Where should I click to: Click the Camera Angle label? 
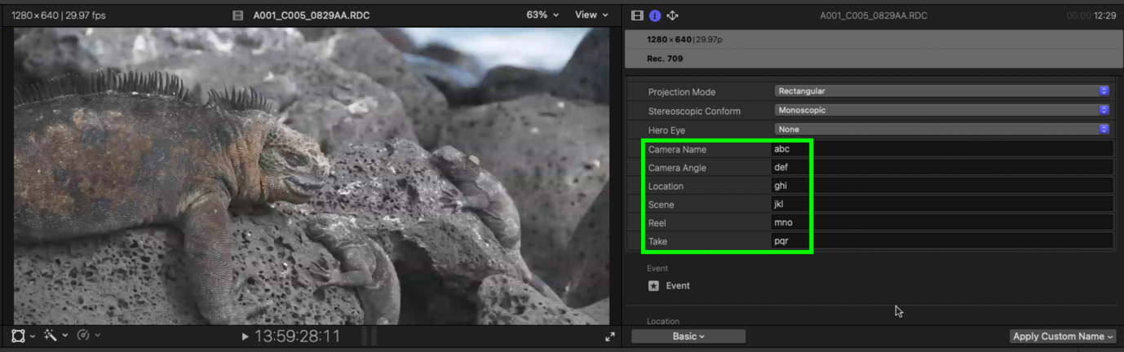pos(677,168)
